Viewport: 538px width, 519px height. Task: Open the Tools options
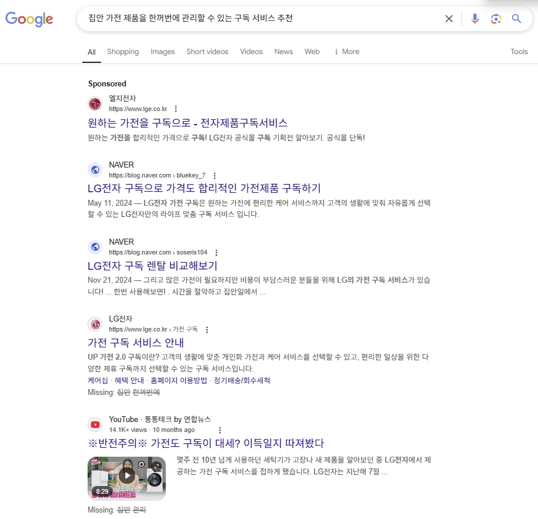pyautogui.click(x=519, y=52)
